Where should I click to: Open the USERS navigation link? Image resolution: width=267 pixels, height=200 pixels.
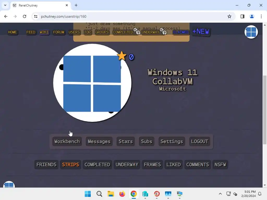[74, 32]
